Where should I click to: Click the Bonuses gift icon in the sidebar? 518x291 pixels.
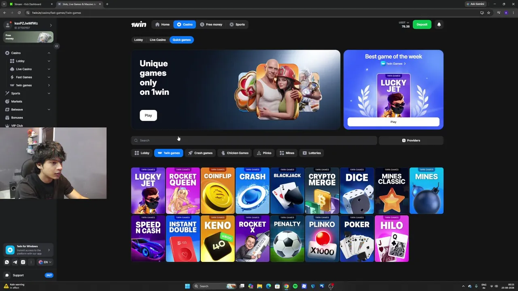click(7, 118)
